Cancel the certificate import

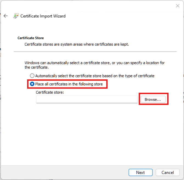click(168, 172)
